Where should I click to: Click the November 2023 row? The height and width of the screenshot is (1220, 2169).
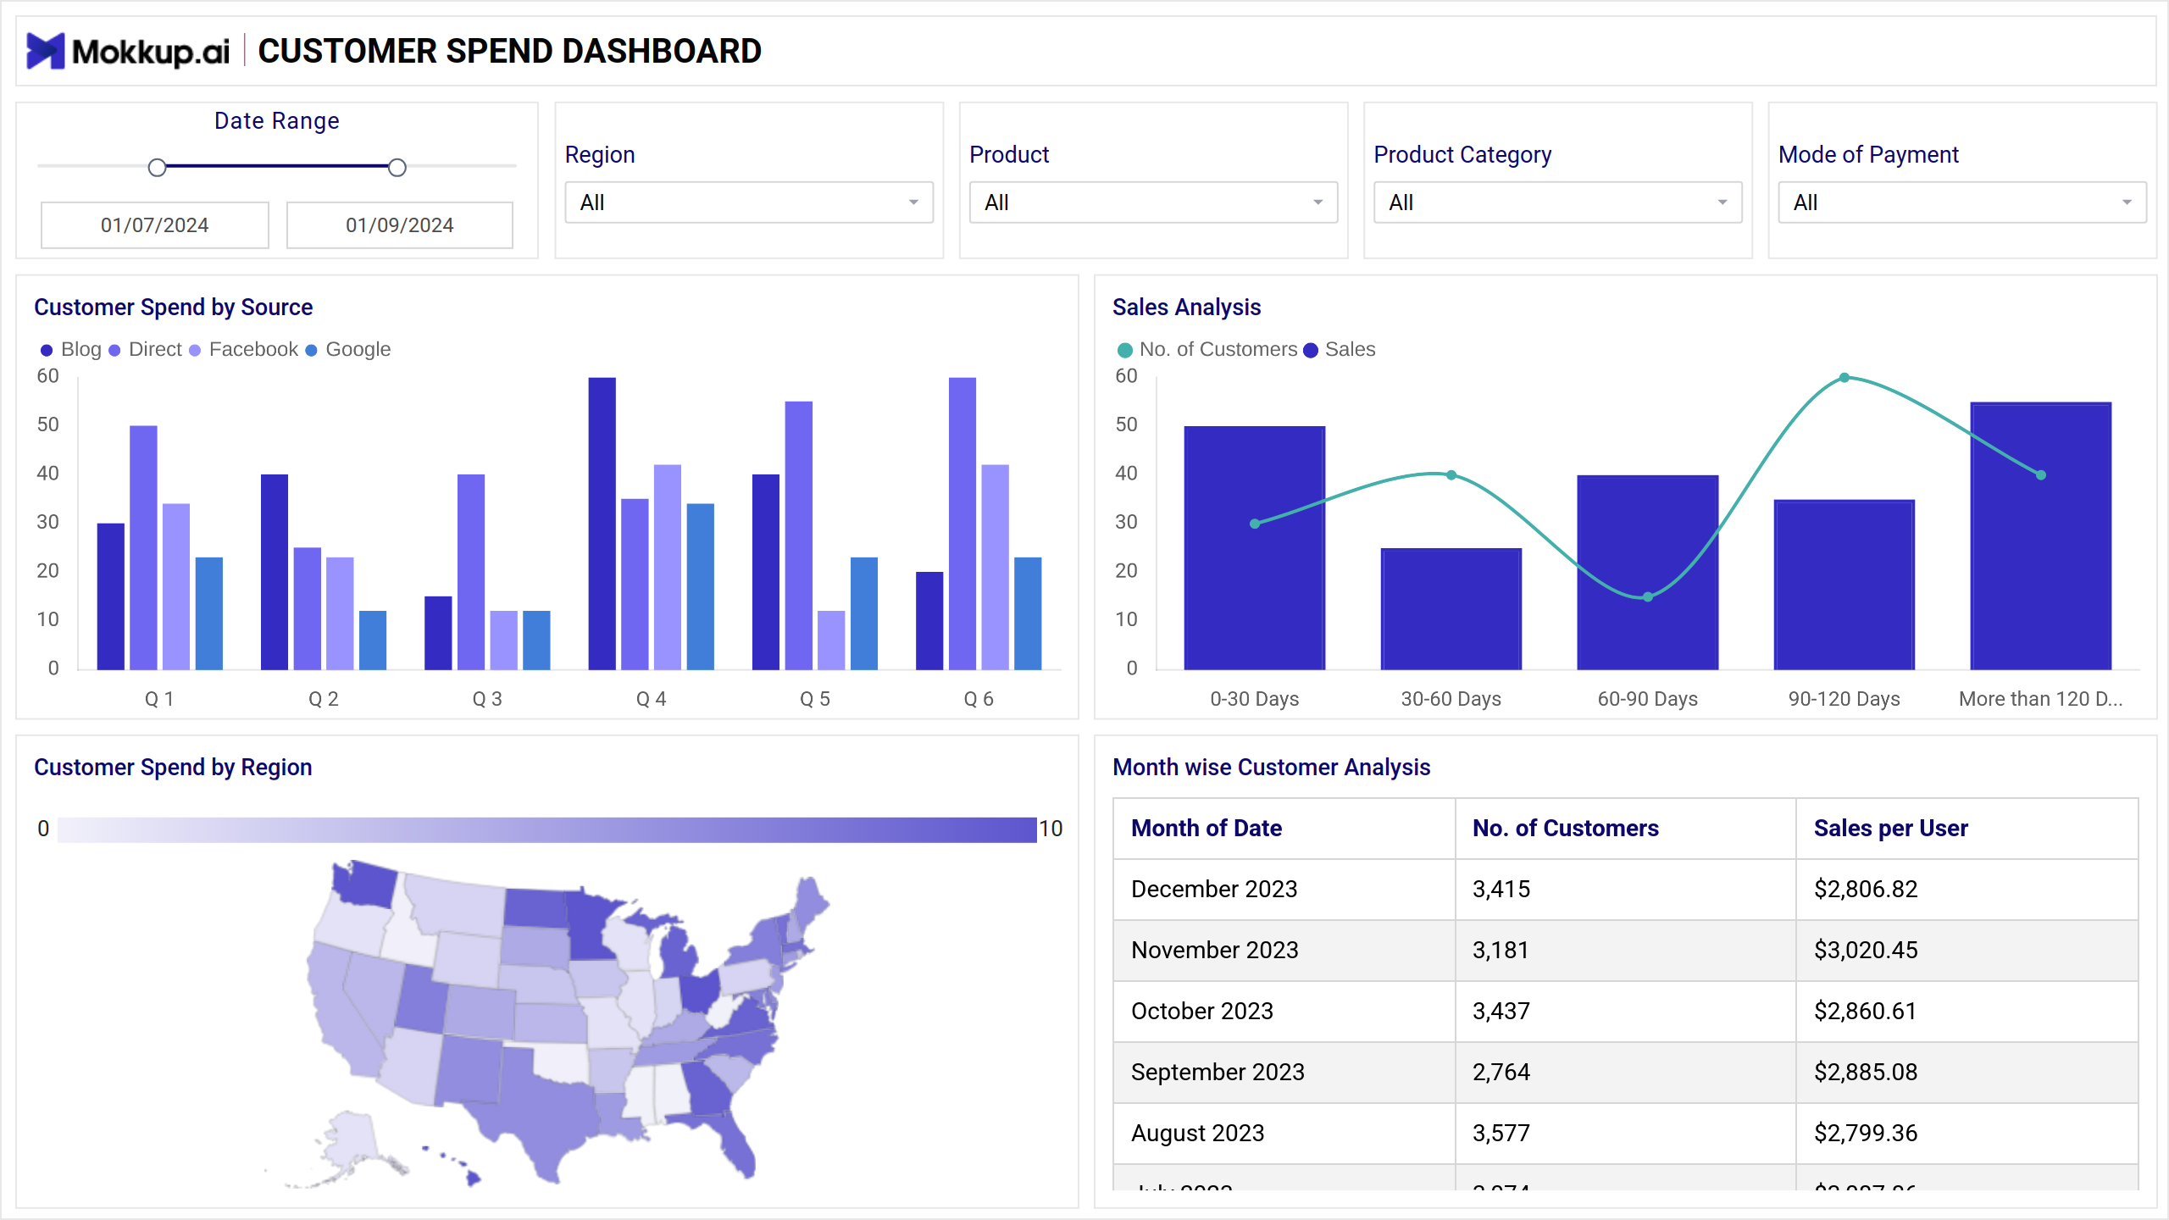[1626, 951]
